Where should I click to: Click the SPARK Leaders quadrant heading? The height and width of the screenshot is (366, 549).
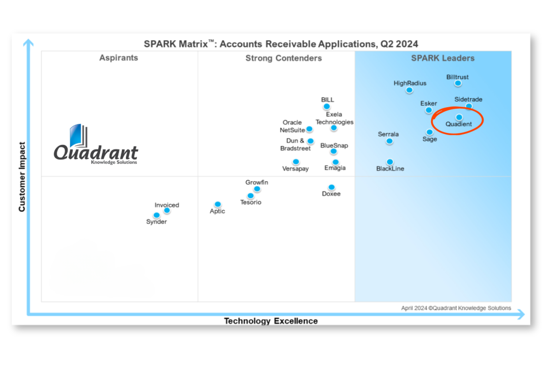click(x=443, y=58)
